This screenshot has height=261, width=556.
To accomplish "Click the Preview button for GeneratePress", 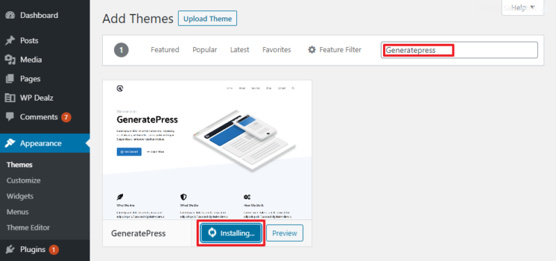I will tap(285, 233).
